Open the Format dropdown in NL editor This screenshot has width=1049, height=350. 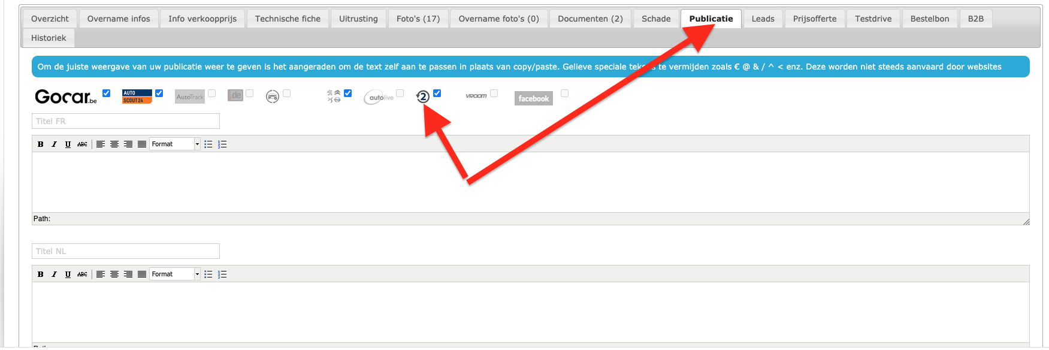pos(175,274)
